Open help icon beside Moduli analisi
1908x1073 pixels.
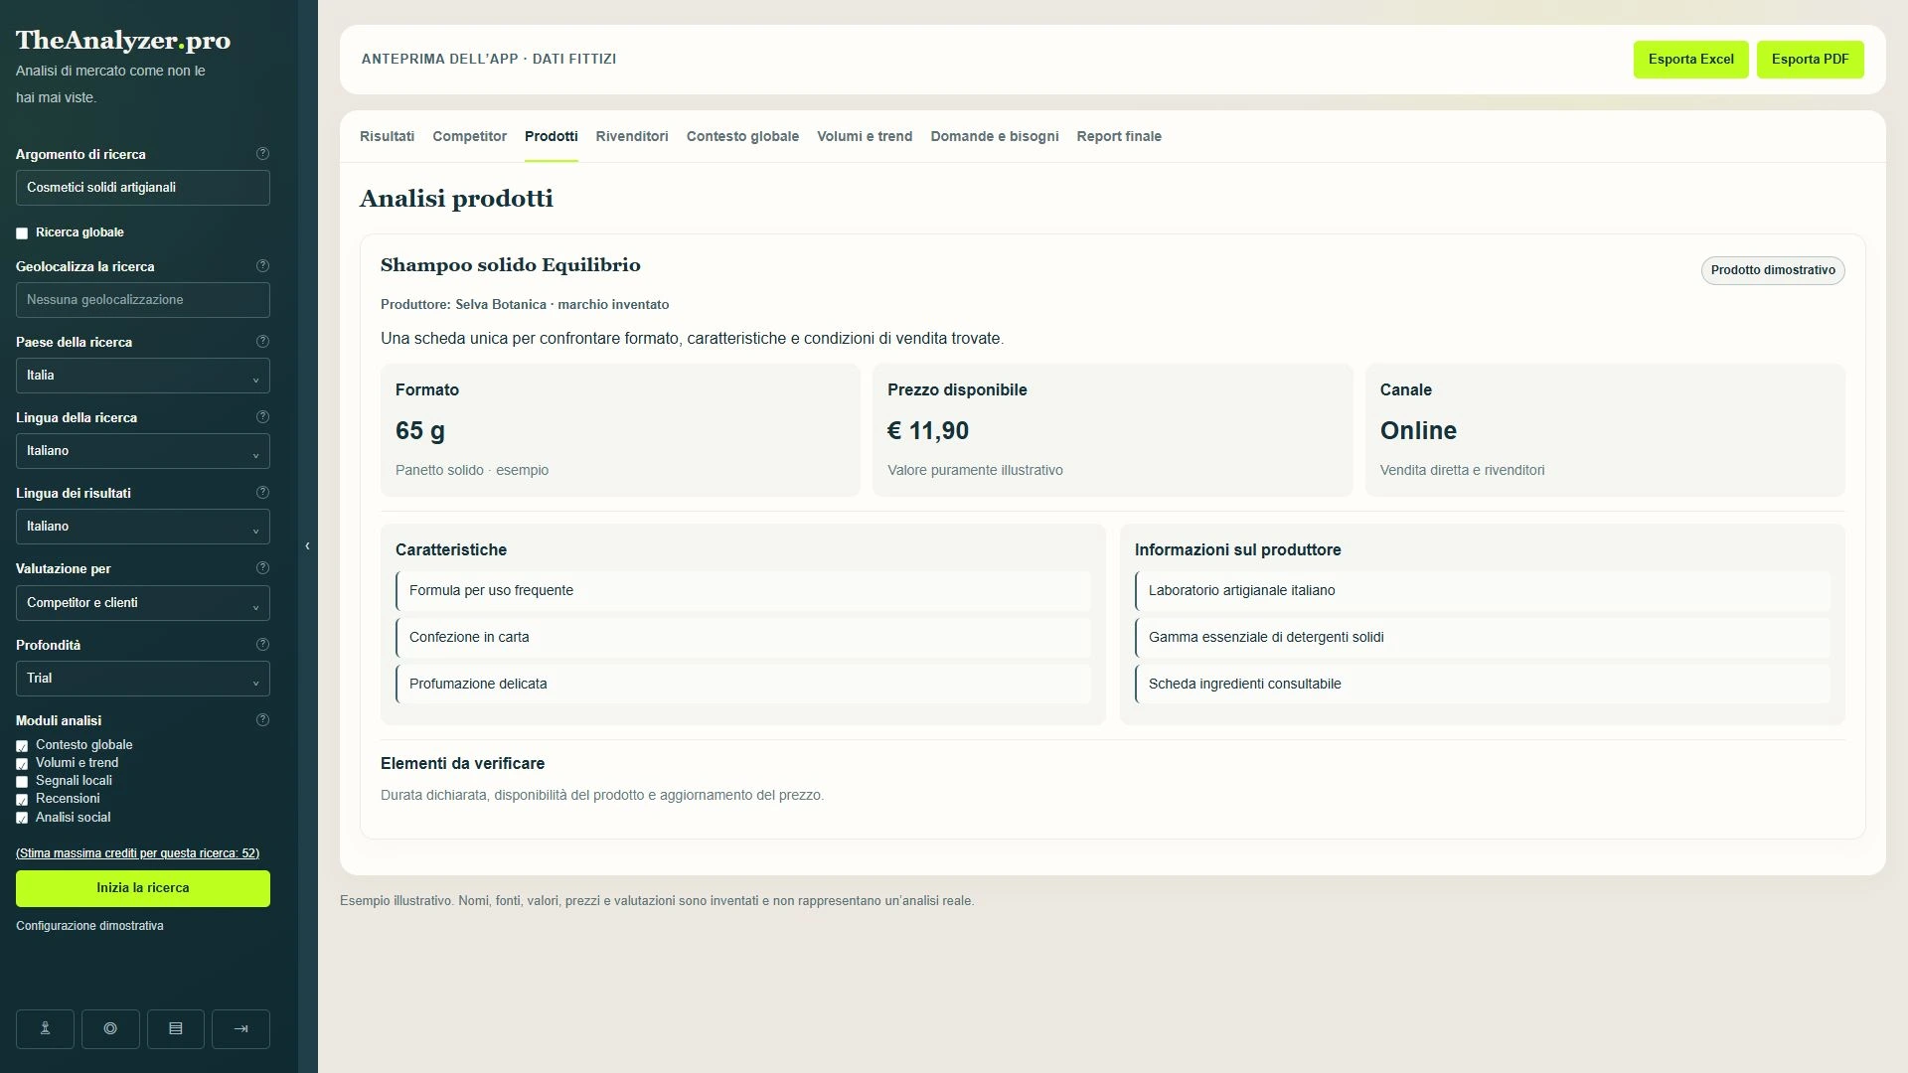262,720
